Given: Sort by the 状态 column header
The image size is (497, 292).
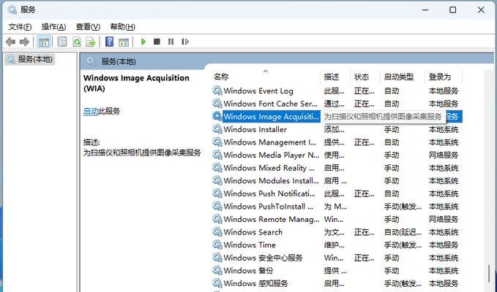Looking at the screenshot, I should tap(362, 77).
